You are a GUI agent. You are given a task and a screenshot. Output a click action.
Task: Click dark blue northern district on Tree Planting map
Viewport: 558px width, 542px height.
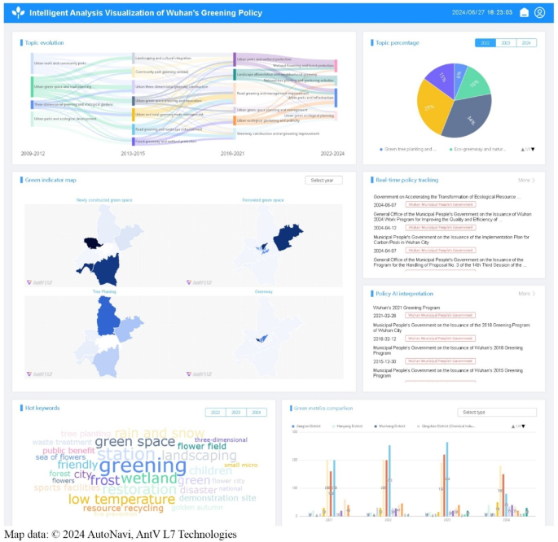(x=107, y=317)
